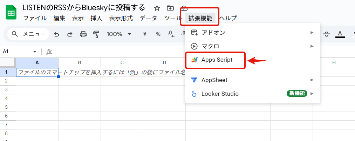Open the データ menu
The image size is (355, 141).
click(148, 18)
